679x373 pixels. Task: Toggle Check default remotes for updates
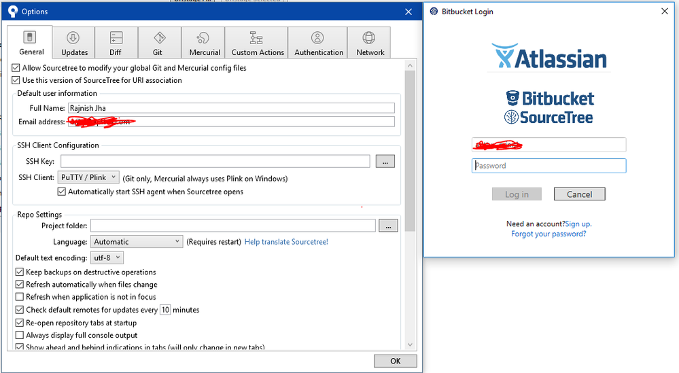[20, 310]
